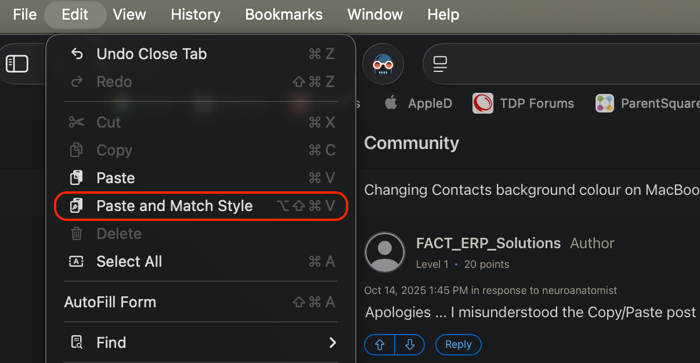Screen dimensions: 700x363
Task: Expand the Find submenu arrow
Action: (x=333, y=343)
